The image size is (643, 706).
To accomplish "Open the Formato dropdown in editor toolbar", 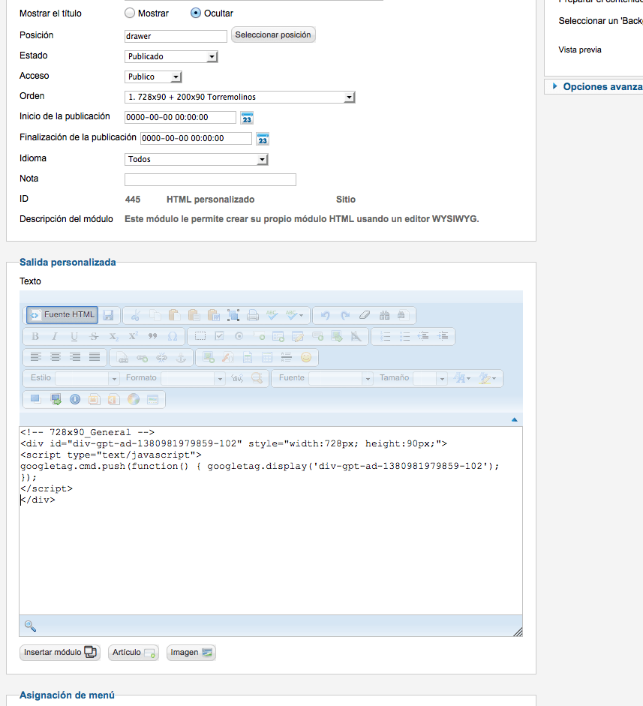I will (x=193, y=378).
